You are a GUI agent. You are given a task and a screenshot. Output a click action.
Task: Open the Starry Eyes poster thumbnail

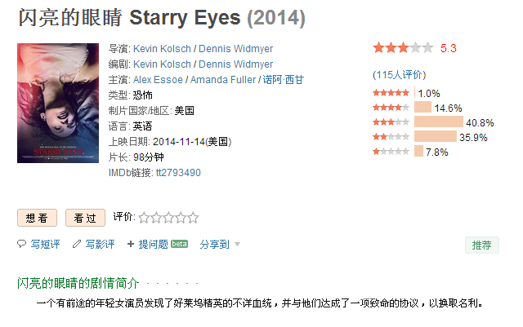[58, 104]
